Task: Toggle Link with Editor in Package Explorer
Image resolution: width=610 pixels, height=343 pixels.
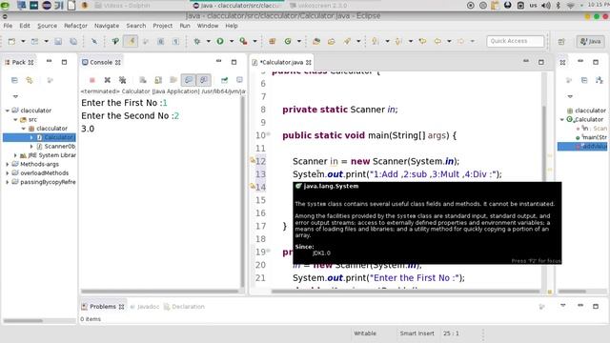Action: 30,80
